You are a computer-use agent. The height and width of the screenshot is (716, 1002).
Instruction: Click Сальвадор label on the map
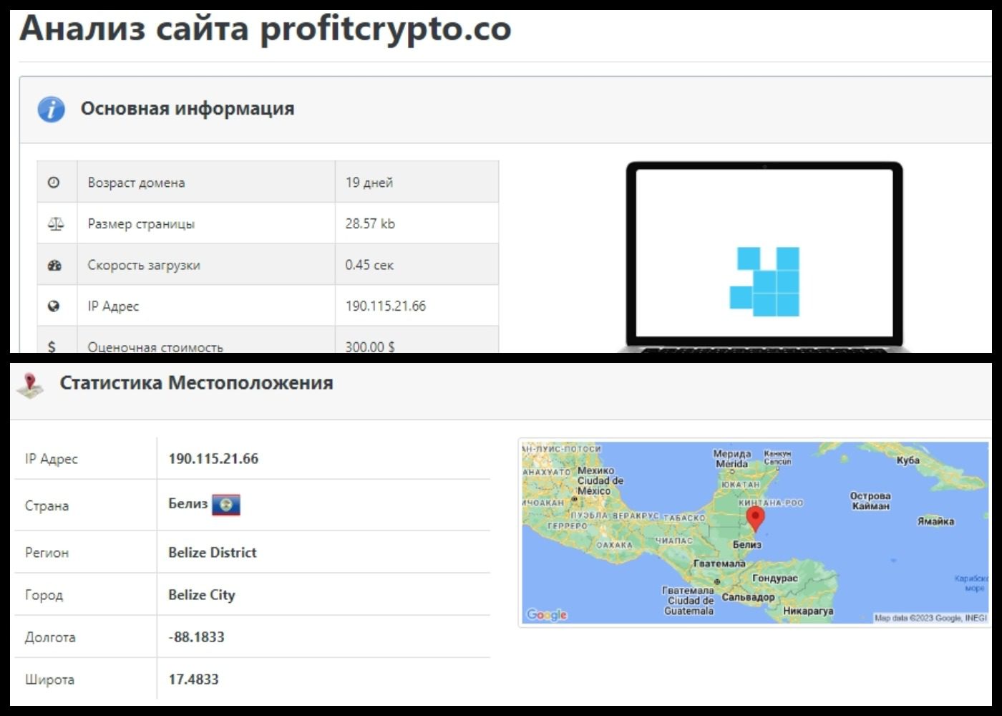(x=748, y=596)
